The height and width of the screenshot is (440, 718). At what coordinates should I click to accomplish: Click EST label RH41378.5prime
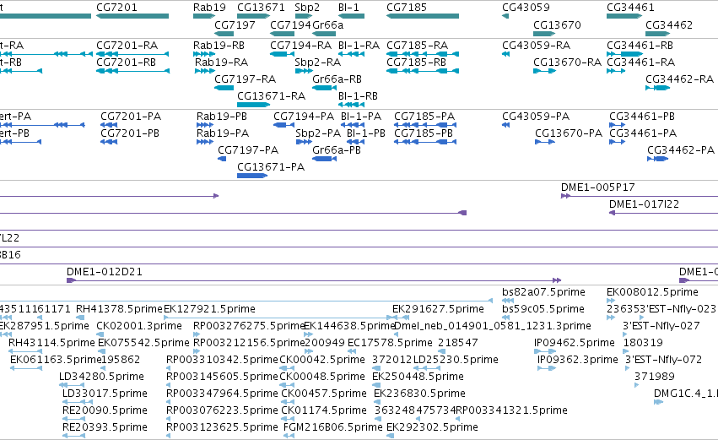point(119,309)
